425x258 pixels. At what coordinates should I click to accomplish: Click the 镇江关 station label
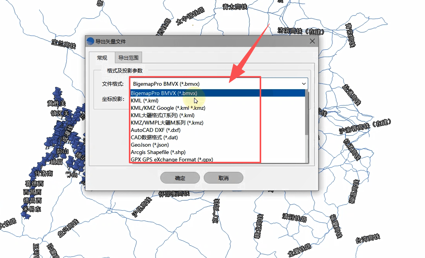[60, 113]
